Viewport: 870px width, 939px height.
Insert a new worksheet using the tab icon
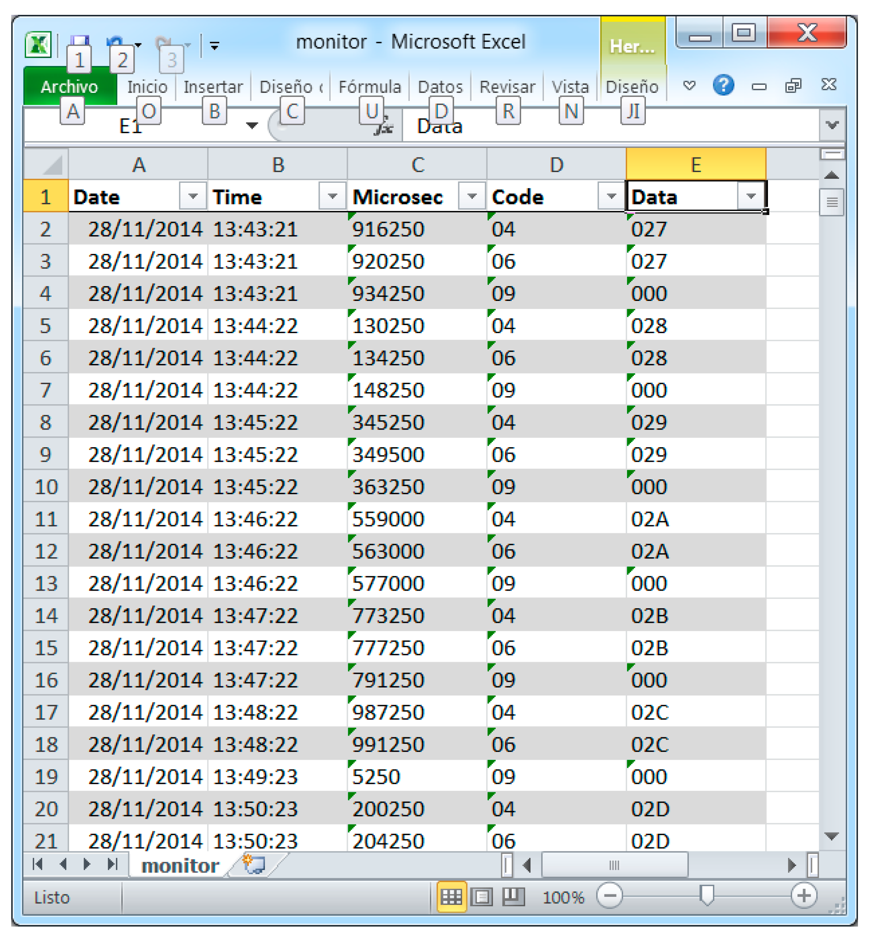(255, 865)
